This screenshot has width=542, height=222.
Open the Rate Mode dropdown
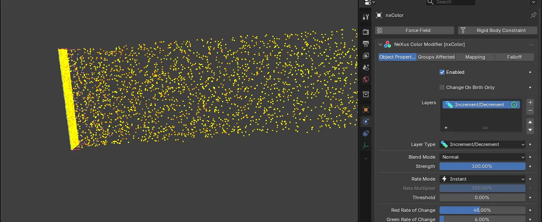tap(482, 179)
